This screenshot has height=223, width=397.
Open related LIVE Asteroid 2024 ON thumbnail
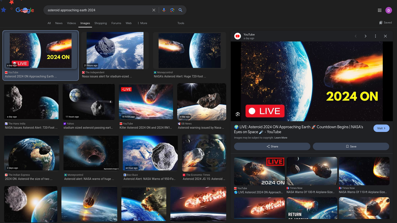[x=259, y=171]
